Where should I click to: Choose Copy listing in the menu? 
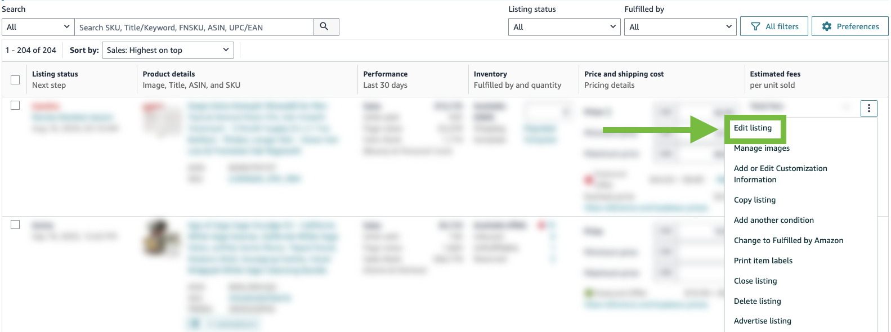click(754, 200)
